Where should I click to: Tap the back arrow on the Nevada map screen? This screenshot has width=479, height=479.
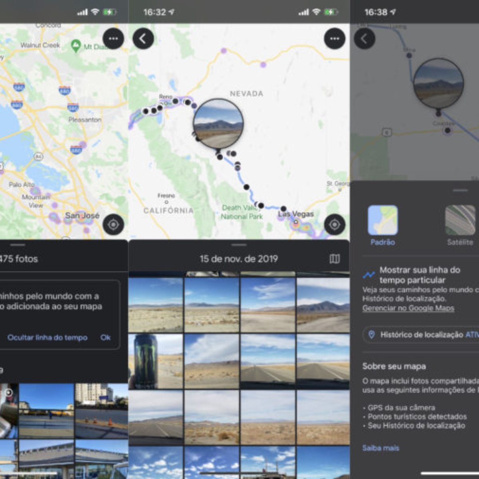144,39
